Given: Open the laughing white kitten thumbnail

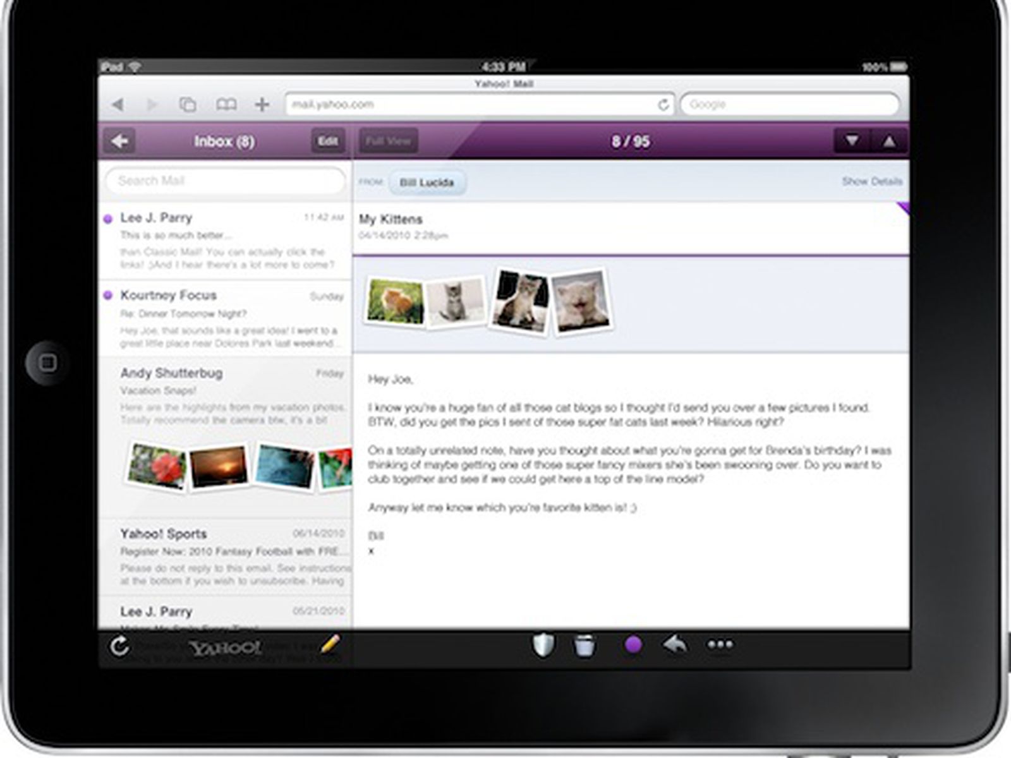Looking at the screenshot, I should [x=580, y=302].
